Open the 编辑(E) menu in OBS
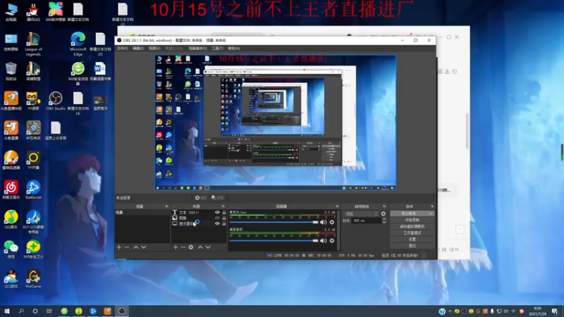The width and height of the screenshot is (564, 317). click(138, 48)
